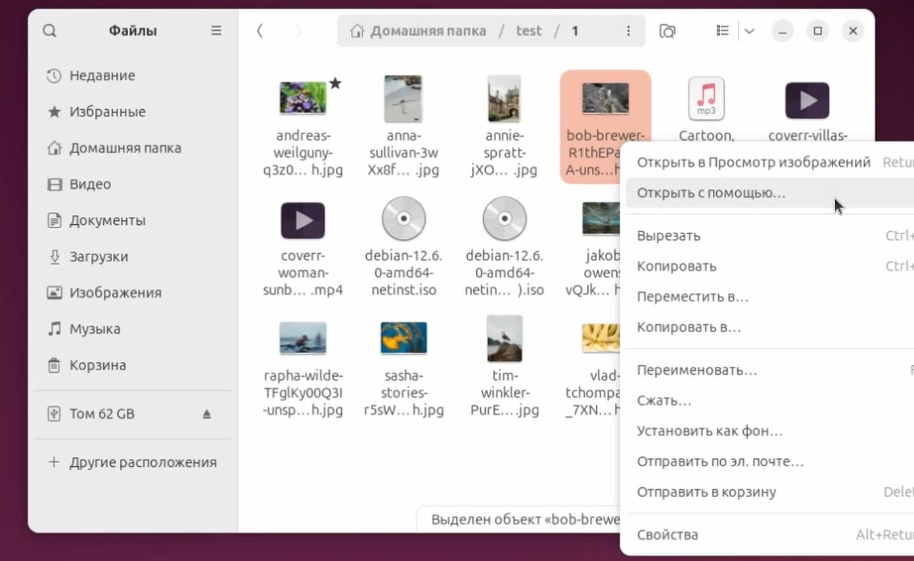Click the current folder 1 in path bar
Viewport: 914px width, 561px height.
coord(575,31)
